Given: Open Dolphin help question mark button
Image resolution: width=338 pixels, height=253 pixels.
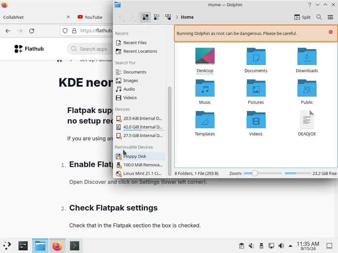Looking at the screenshot, I should pos(310,5).
